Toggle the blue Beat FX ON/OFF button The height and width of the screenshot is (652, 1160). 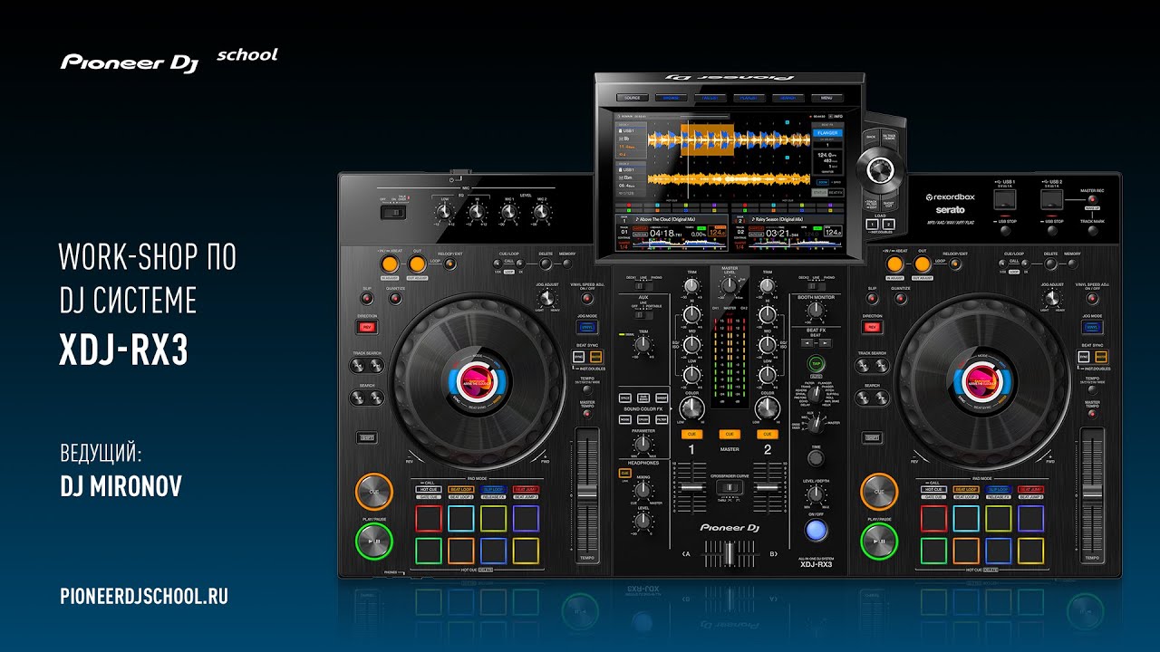[817, 529]
